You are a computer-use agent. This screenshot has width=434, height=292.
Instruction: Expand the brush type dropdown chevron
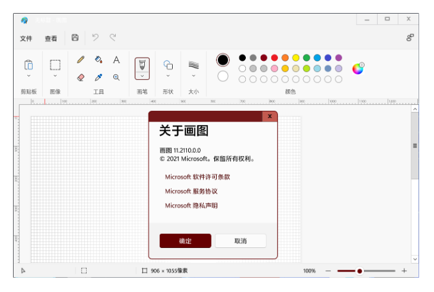click(x=142, y=76)
